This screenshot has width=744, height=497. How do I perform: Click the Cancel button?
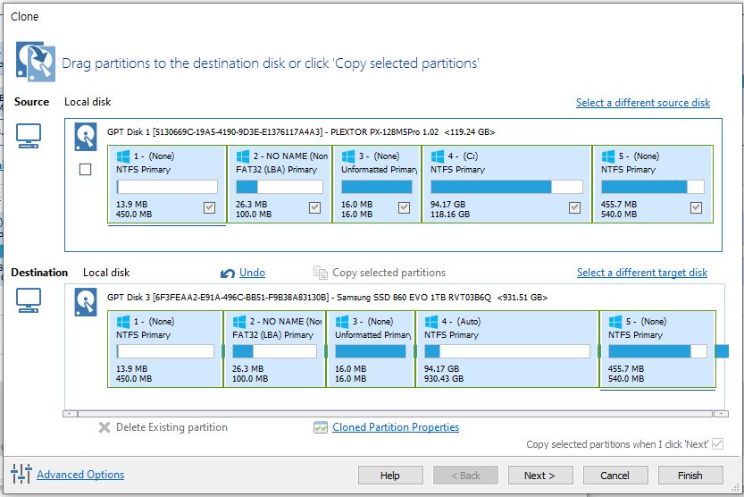pos(614,476)
